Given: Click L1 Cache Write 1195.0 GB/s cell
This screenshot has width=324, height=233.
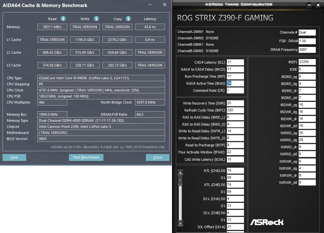Looking at the screenshot, I should pyautogui.click(x=85, y=40).
